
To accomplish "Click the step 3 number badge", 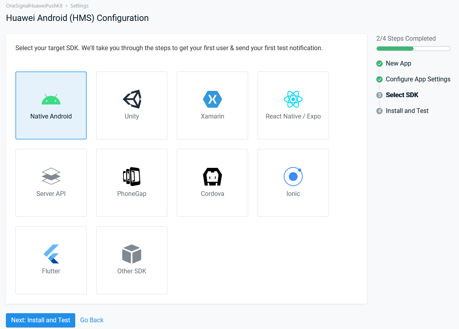I will [379, 95].
